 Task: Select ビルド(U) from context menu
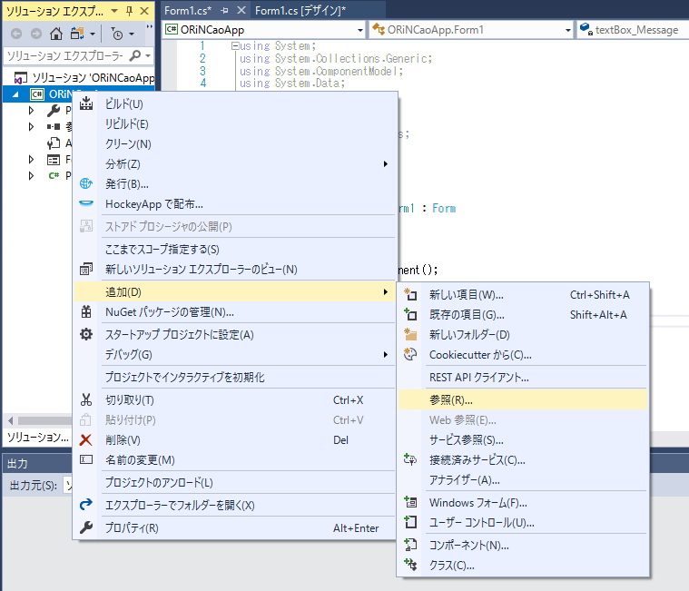[235, 103]
